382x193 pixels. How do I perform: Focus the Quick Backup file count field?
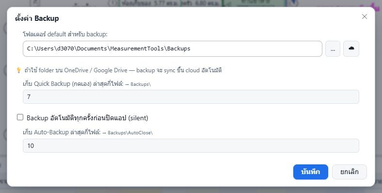pyautogui.click(x=191, y=97)
